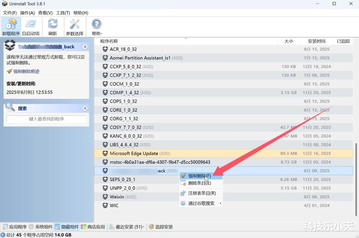Select the Microsoft Edge Update name text
The height and width of the screenshot is (238, 359).
pyautogui.click(x=134, y=153)
